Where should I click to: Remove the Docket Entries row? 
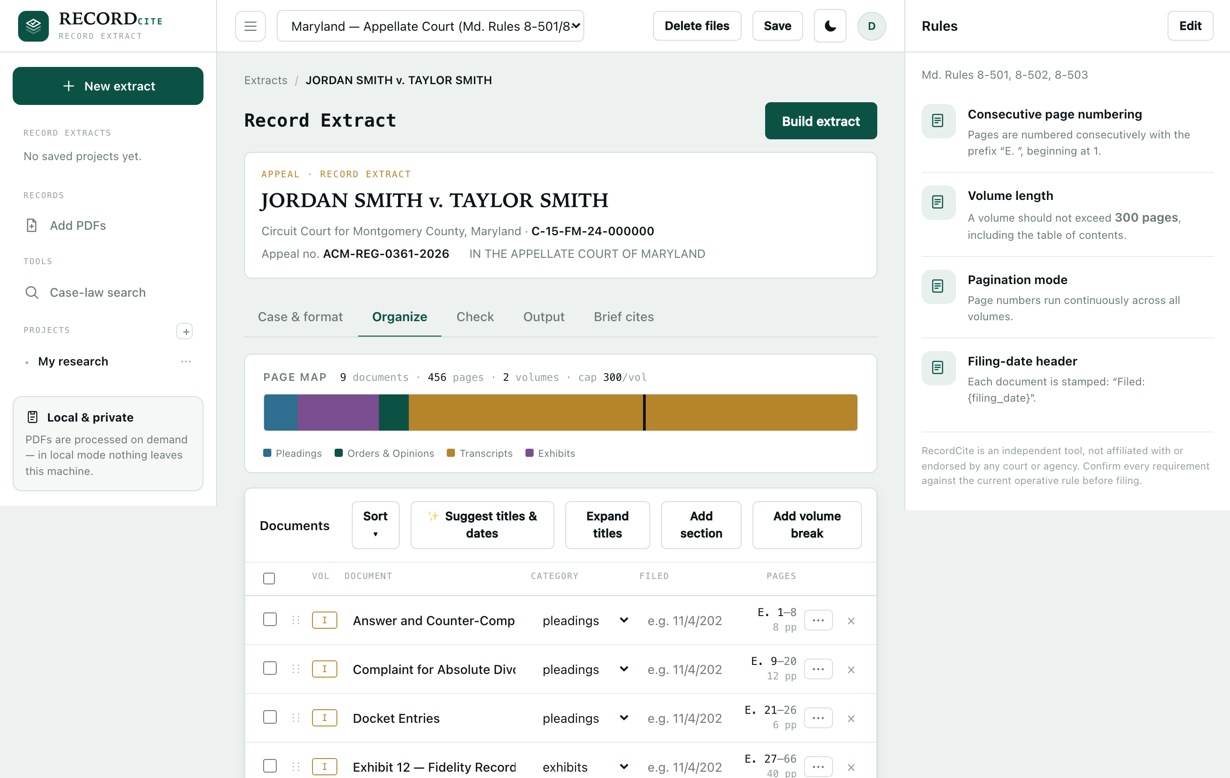851,718
